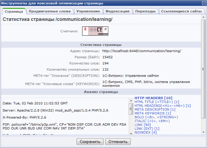The height and width of the screenshot is (148, 207).
Task: Open ITALIC (<I>, <EM>) analysis link
Action: 152,121
